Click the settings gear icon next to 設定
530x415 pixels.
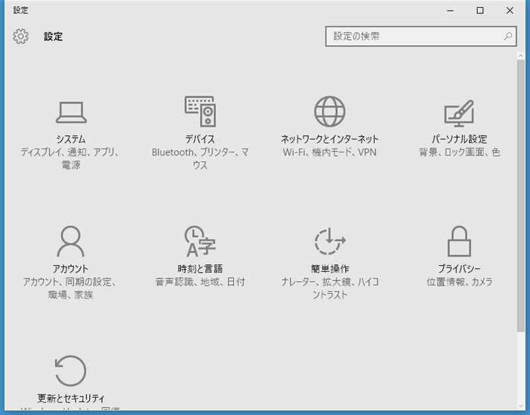click(20, 36)
